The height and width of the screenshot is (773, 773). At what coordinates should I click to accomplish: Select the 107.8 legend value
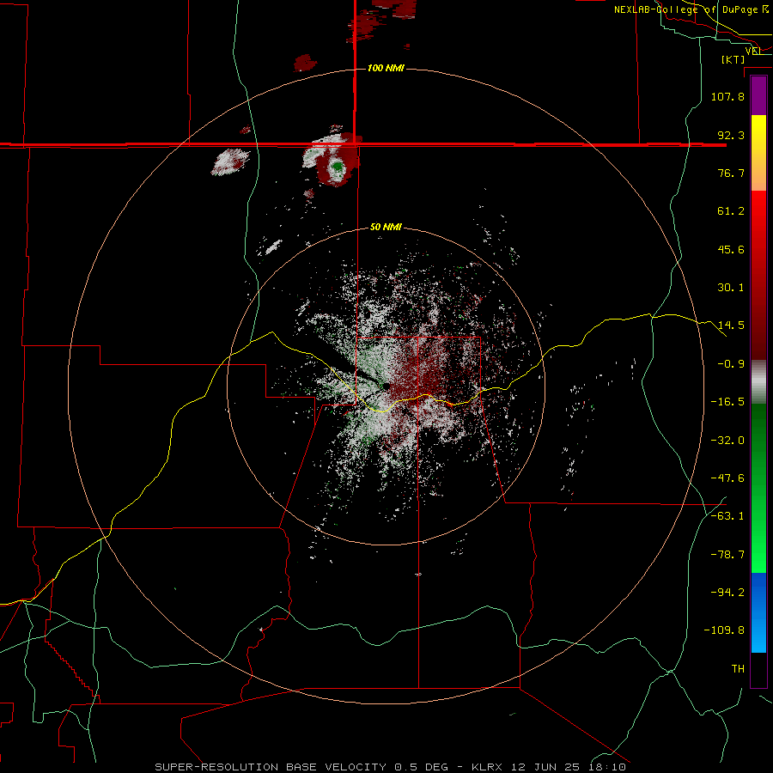[727, 96]
